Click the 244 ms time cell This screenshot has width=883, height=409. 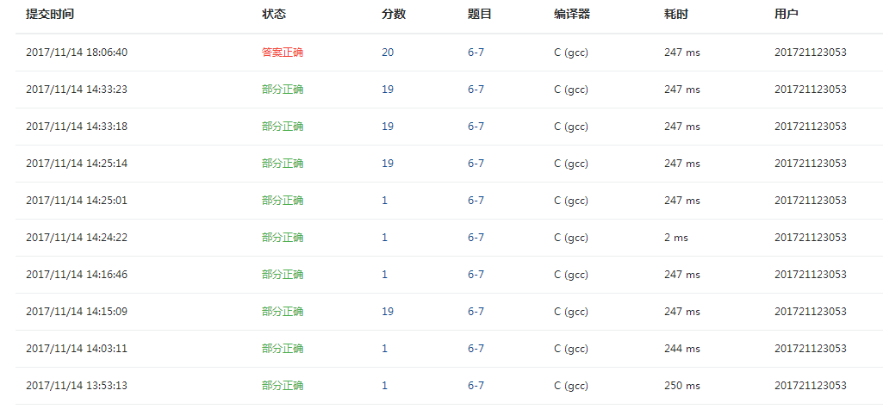(682, 349)
